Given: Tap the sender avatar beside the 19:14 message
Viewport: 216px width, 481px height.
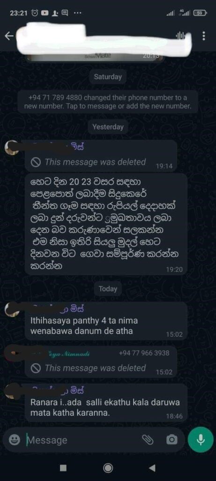Looking at the screenshot, I should click(12, 147).
